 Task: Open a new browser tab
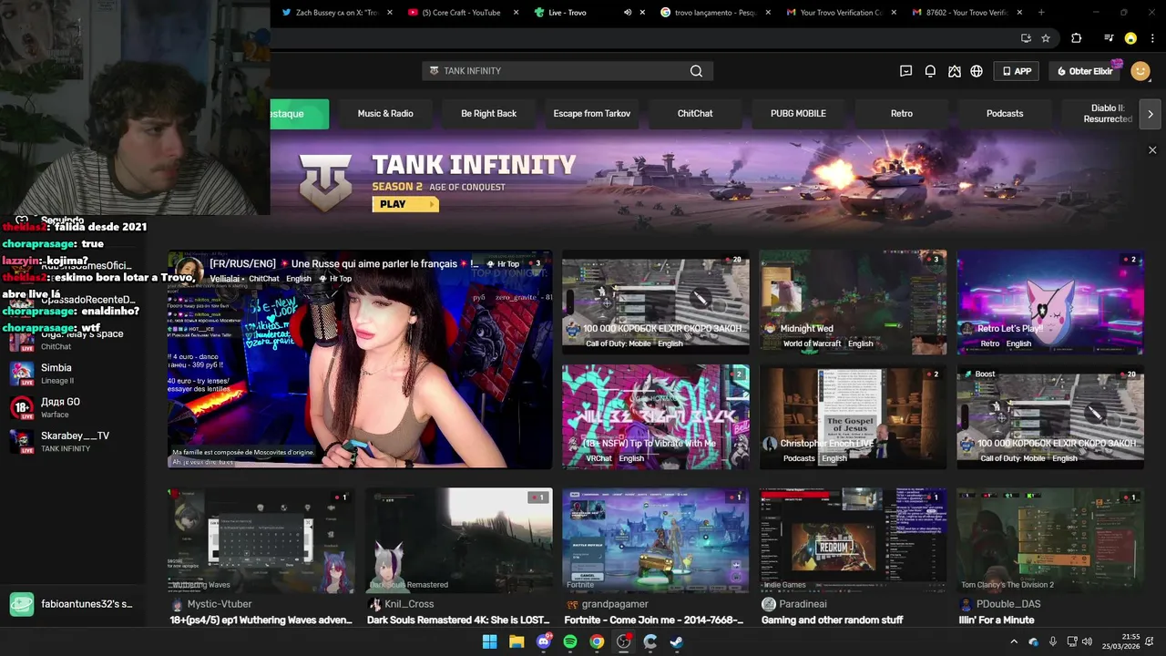click(1041, 13)
